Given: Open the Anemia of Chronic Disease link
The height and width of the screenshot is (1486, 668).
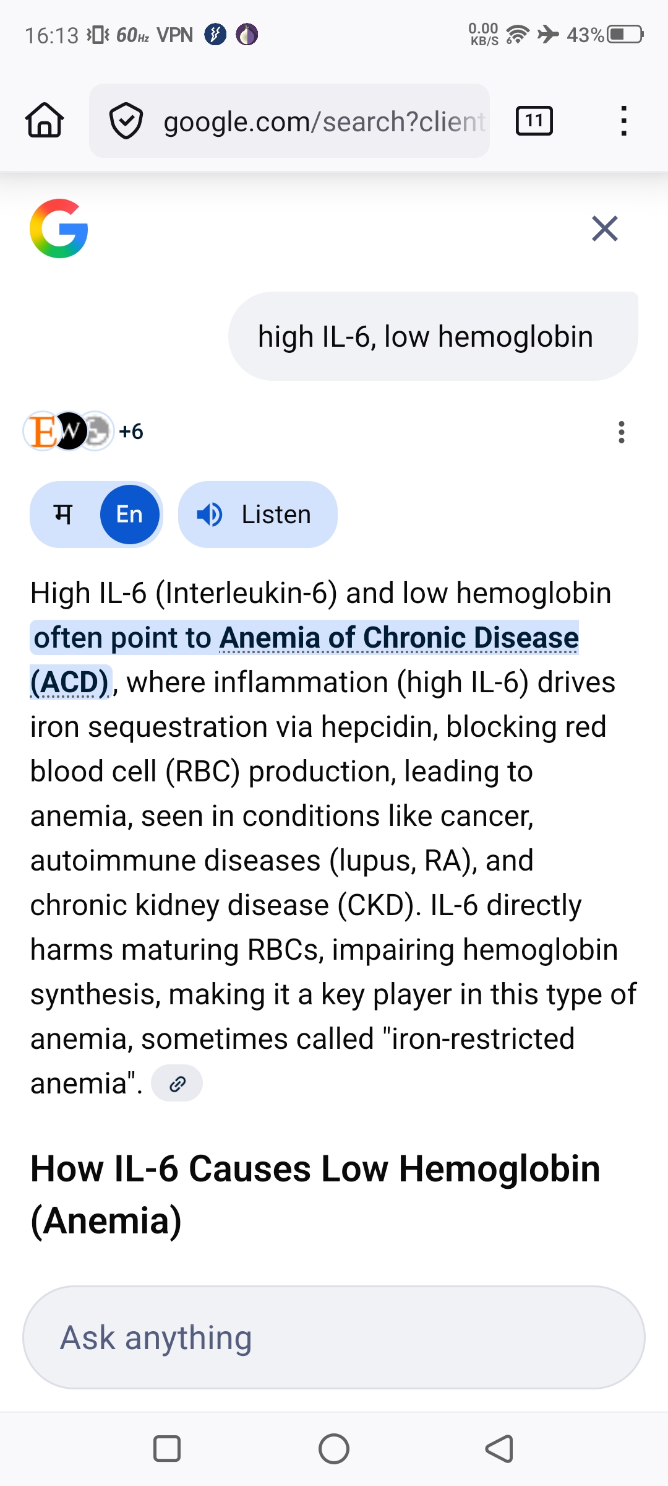Looking at the screenshot, I should [x=399, y=638].
